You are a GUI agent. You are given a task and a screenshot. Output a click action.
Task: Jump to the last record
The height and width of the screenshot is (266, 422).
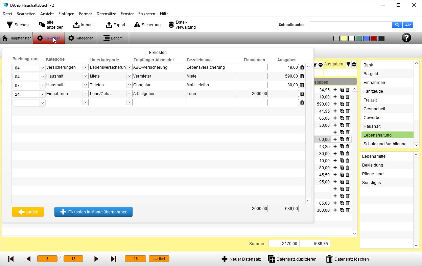coord(114,259)
